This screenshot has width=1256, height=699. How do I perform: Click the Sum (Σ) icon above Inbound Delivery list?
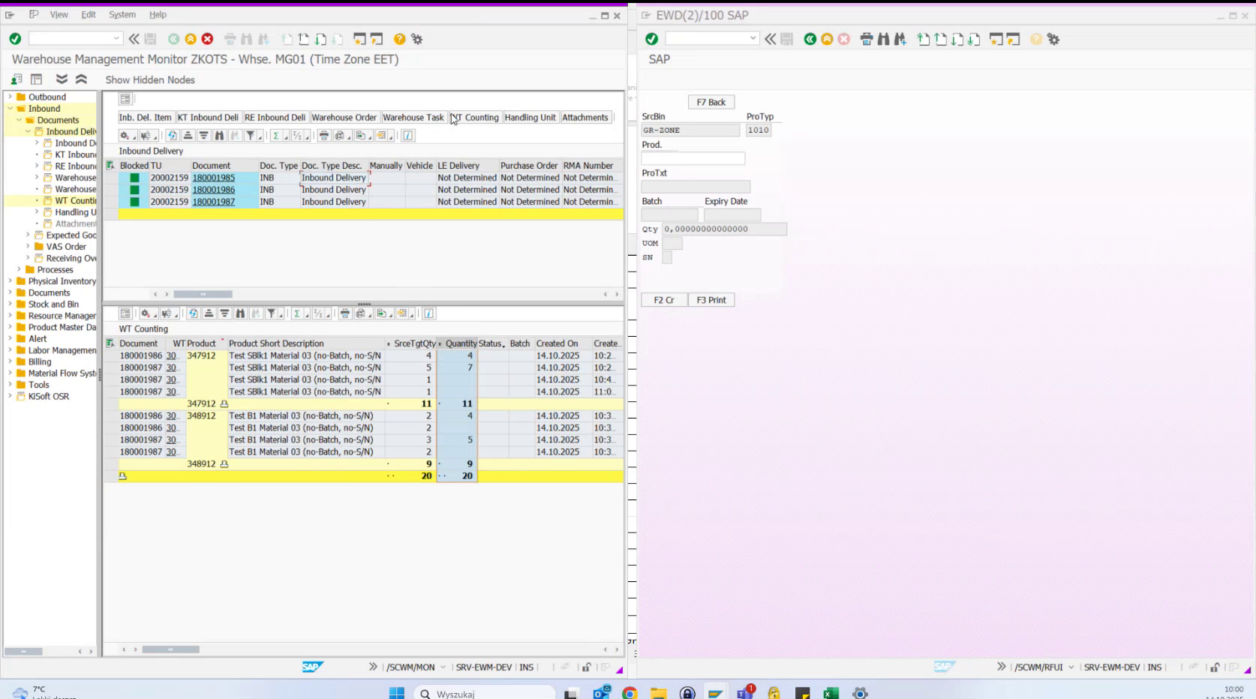pos(276,136)
